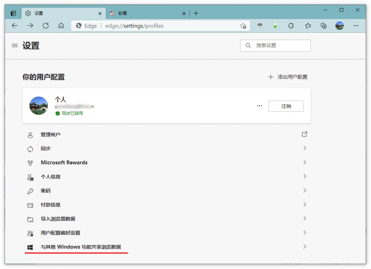Viewport: 371px width, 269px height.
Task: Open the tab actions menu icon
Action: coord(13,13)
